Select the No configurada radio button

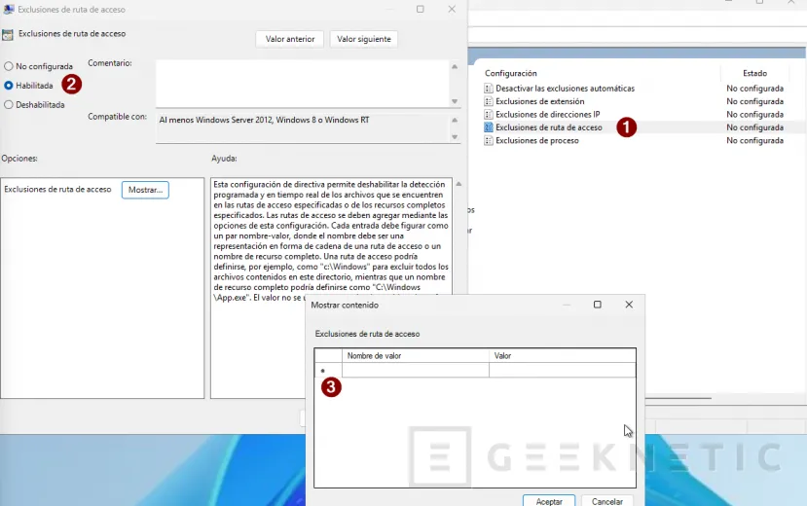coord(8,66)
